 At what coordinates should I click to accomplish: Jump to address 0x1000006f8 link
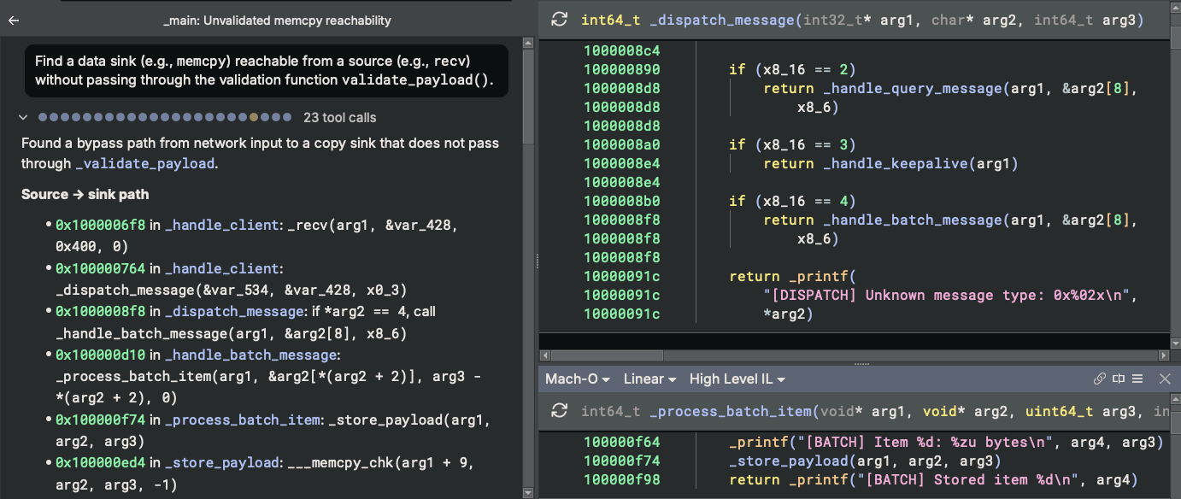[x=100, y=225]
